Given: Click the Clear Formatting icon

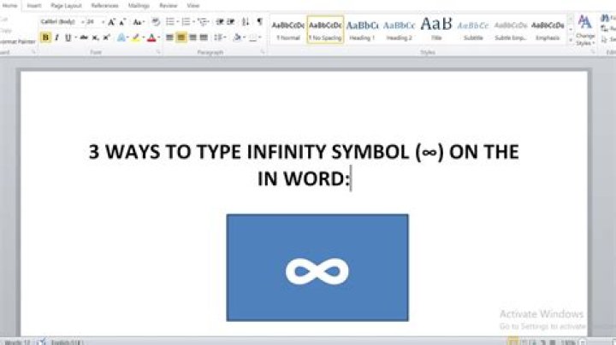Looking at the screenshot, I should [x=155, y=21].
